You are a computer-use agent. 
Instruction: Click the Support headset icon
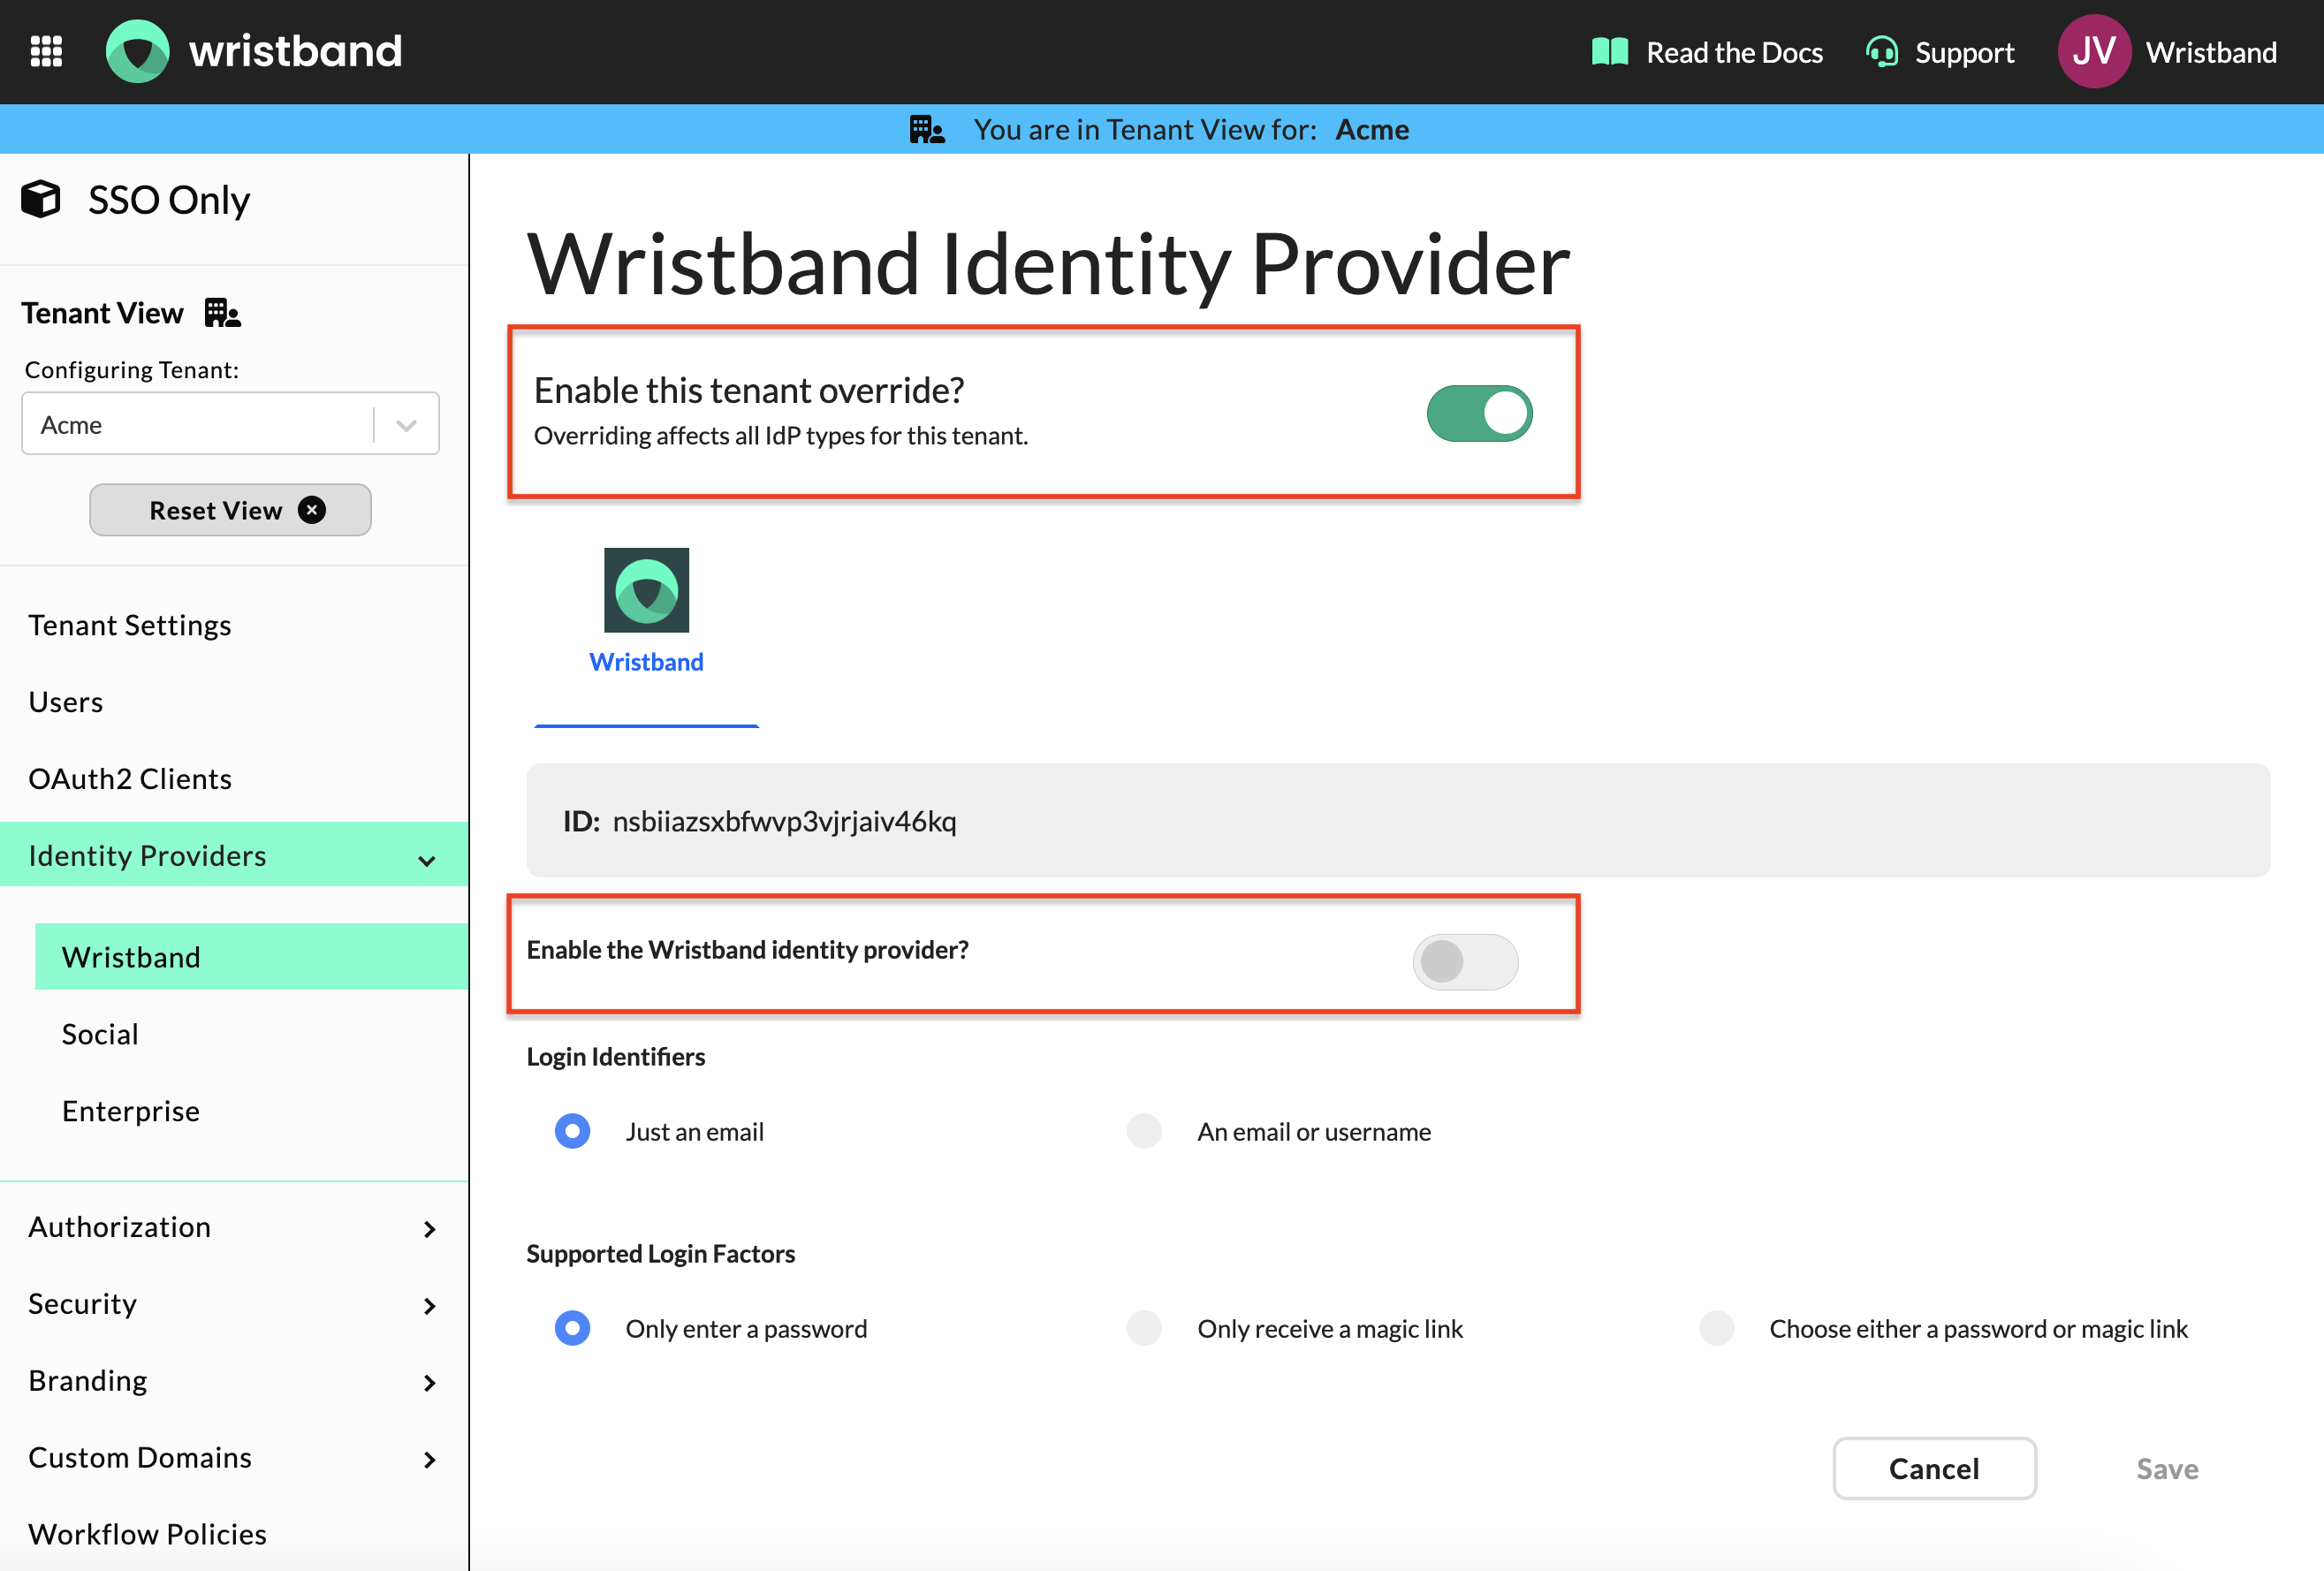[x=1881, y=52]
